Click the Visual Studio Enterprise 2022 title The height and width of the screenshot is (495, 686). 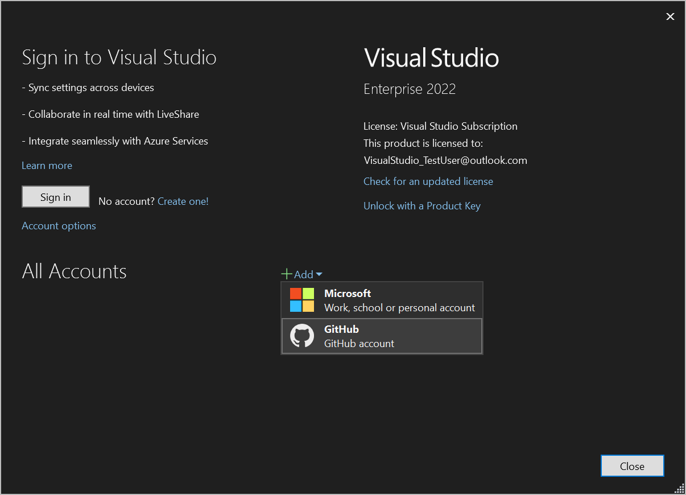coord(431,57)
